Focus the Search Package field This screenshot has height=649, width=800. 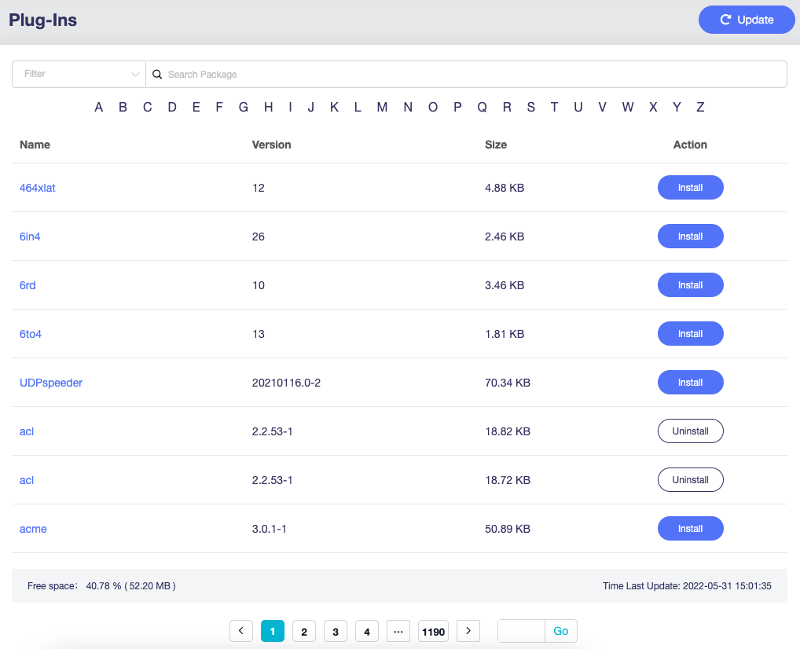[x=466, y=74]
